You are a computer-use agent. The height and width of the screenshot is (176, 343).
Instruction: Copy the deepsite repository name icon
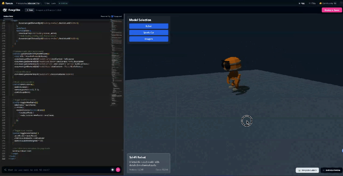point(41,3)
